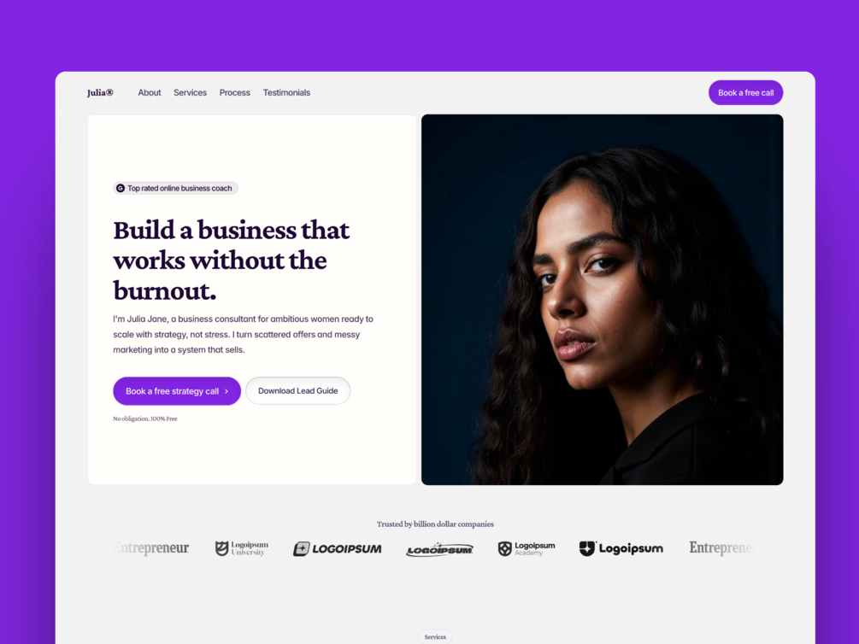Image resolution: width=859 pixels, height=644 pixels.
Task: Open the About nav link
Action: point(150,92)
